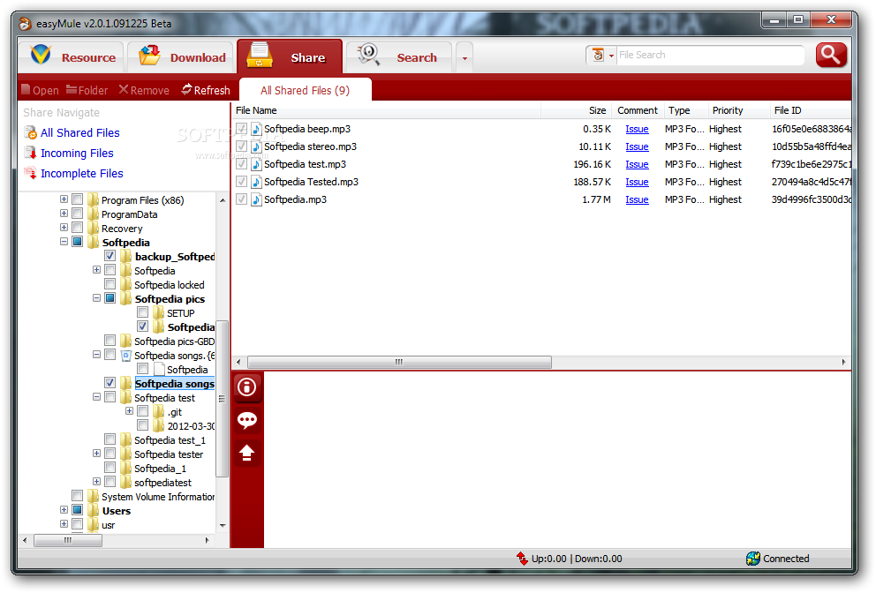Viewport: 876px width, 593px height.
Task: Click the music icon of Softpedia Tested.mp3
Action: 256,182
